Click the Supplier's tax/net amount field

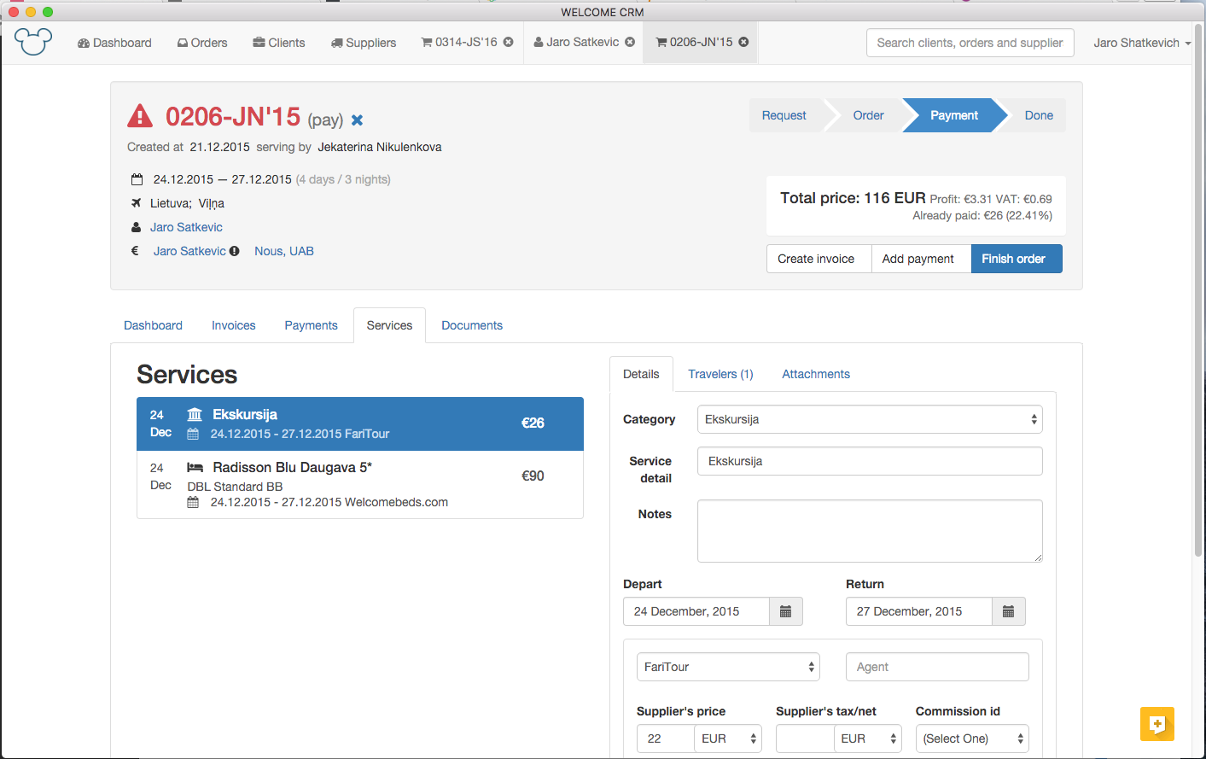point(805,739)
